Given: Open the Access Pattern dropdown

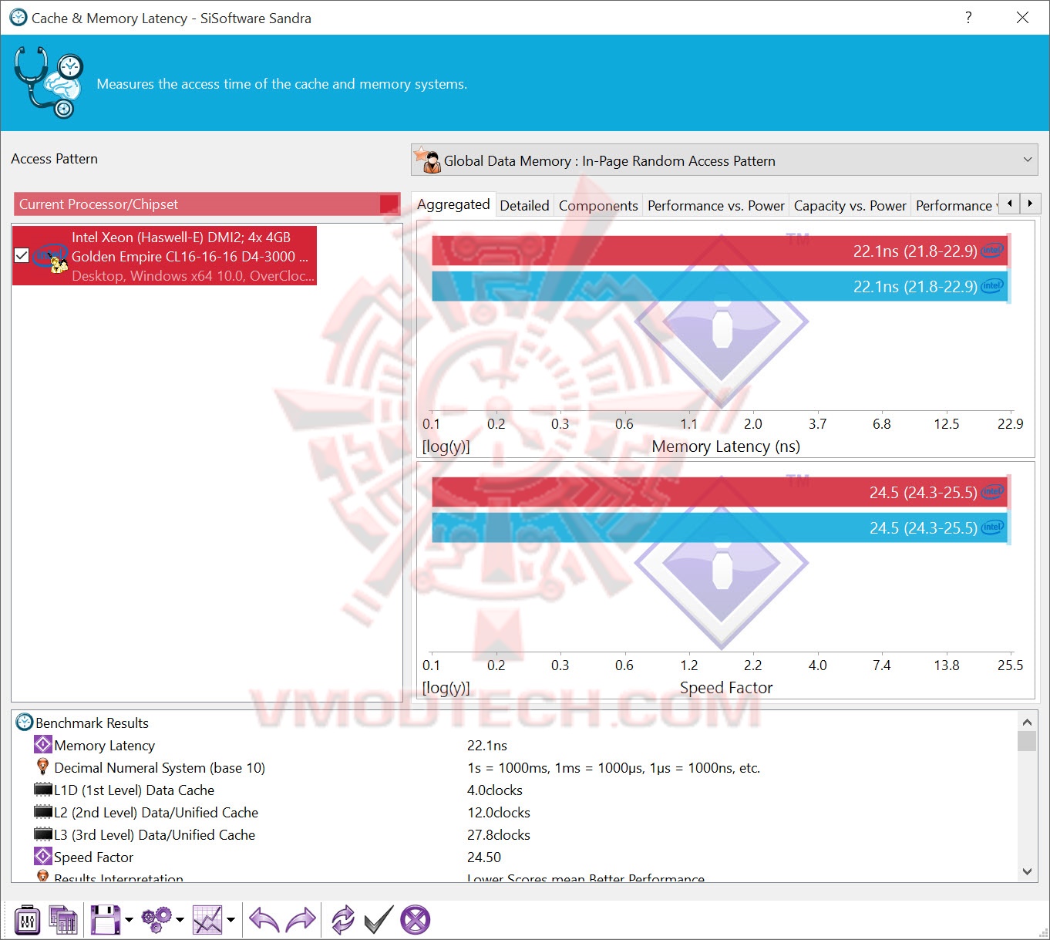Looking at the screenshot, I should click(x=725, y=160).
